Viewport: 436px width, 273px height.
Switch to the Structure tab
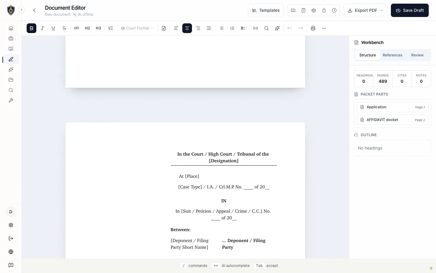[368, 55]
